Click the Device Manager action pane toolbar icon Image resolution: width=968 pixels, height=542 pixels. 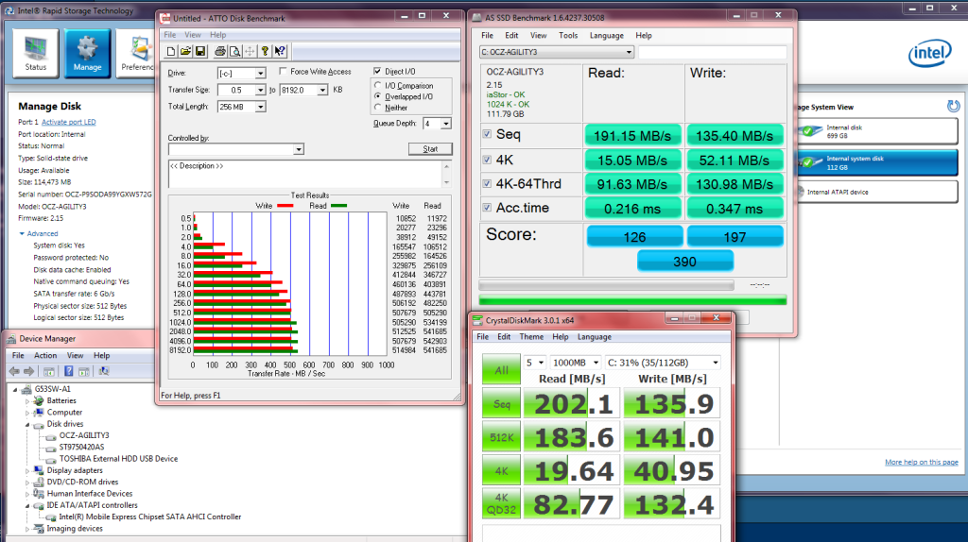pyautogui.click(x=83, y=371)
